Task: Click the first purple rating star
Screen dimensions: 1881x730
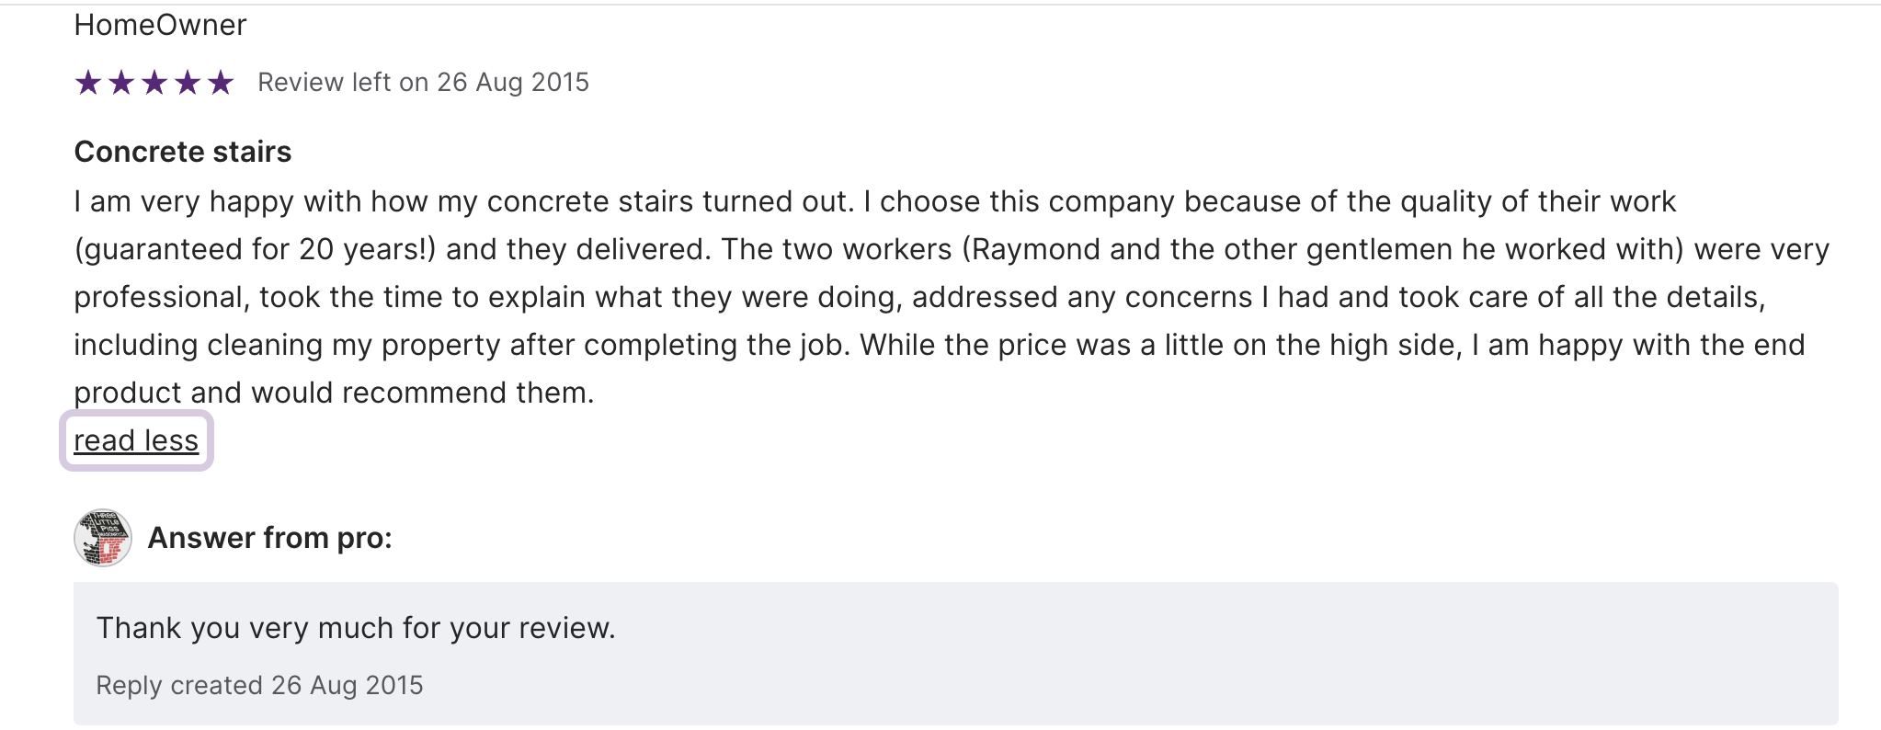Action: 88,83
